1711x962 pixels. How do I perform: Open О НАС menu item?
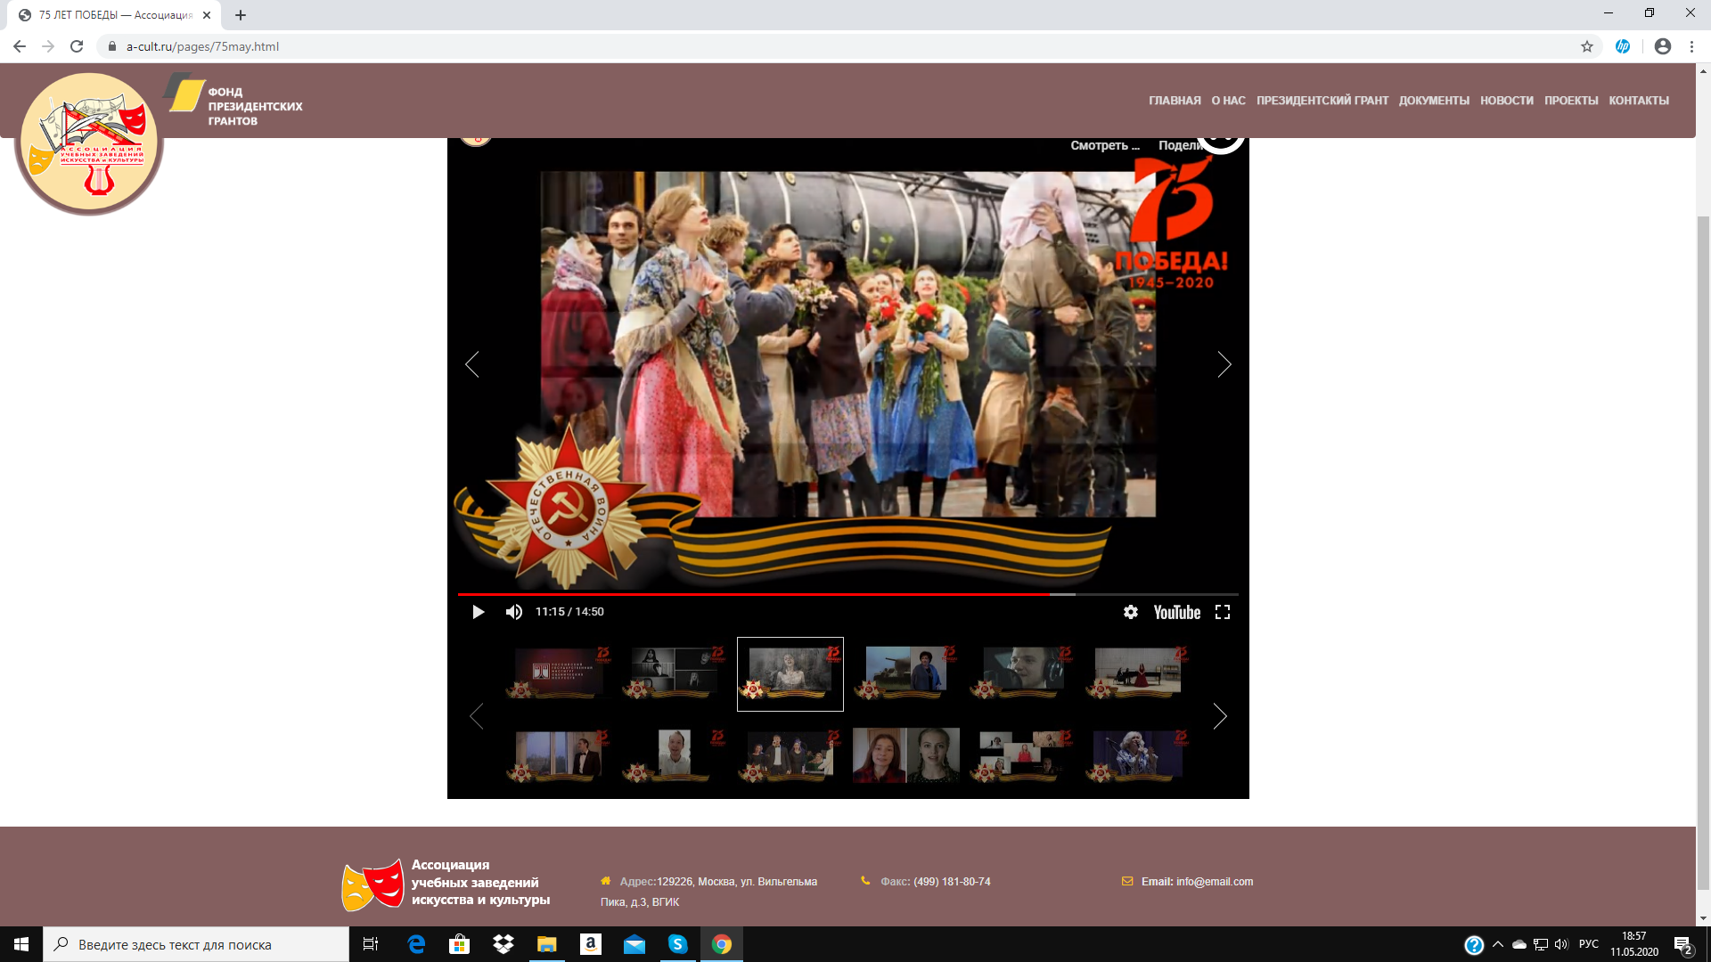[x=1228, y=101]
